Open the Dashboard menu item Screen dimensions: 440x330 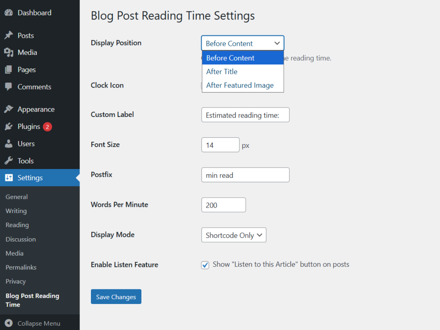pos(34,13)
